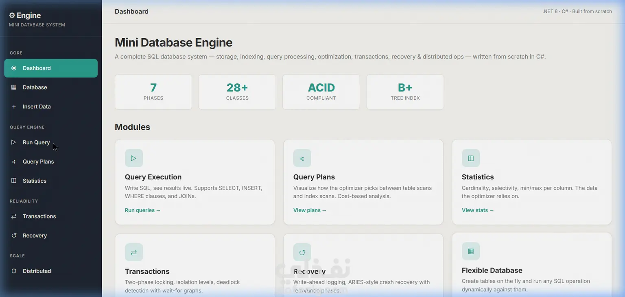Go to Insert Data in the sidebar

click(51, 107)
